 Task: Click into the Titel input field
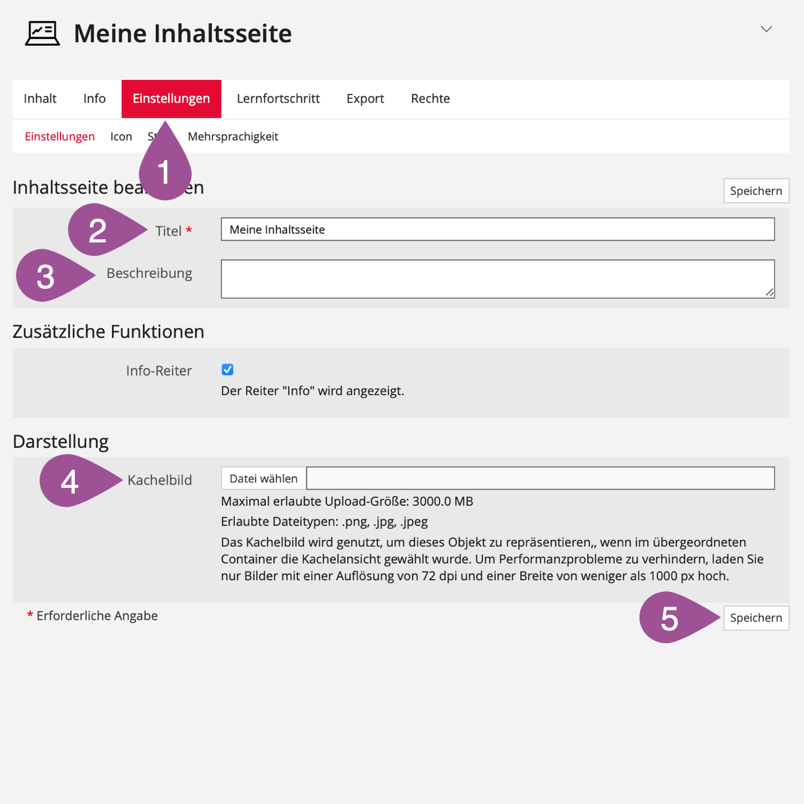(497, 229)
